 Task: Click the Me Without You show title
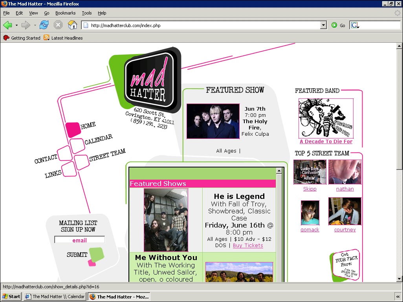pyautogui.click(x=166, y=257)
